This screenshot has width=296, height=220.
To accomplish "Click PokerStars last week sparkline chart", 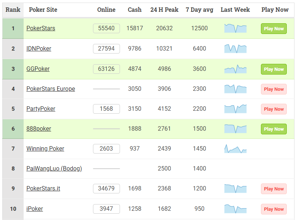I will 235,28.
